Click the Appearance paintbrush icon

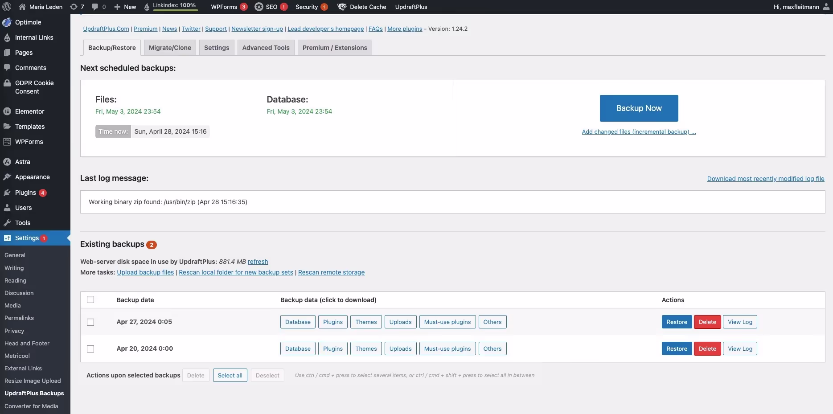coord(7,177)
